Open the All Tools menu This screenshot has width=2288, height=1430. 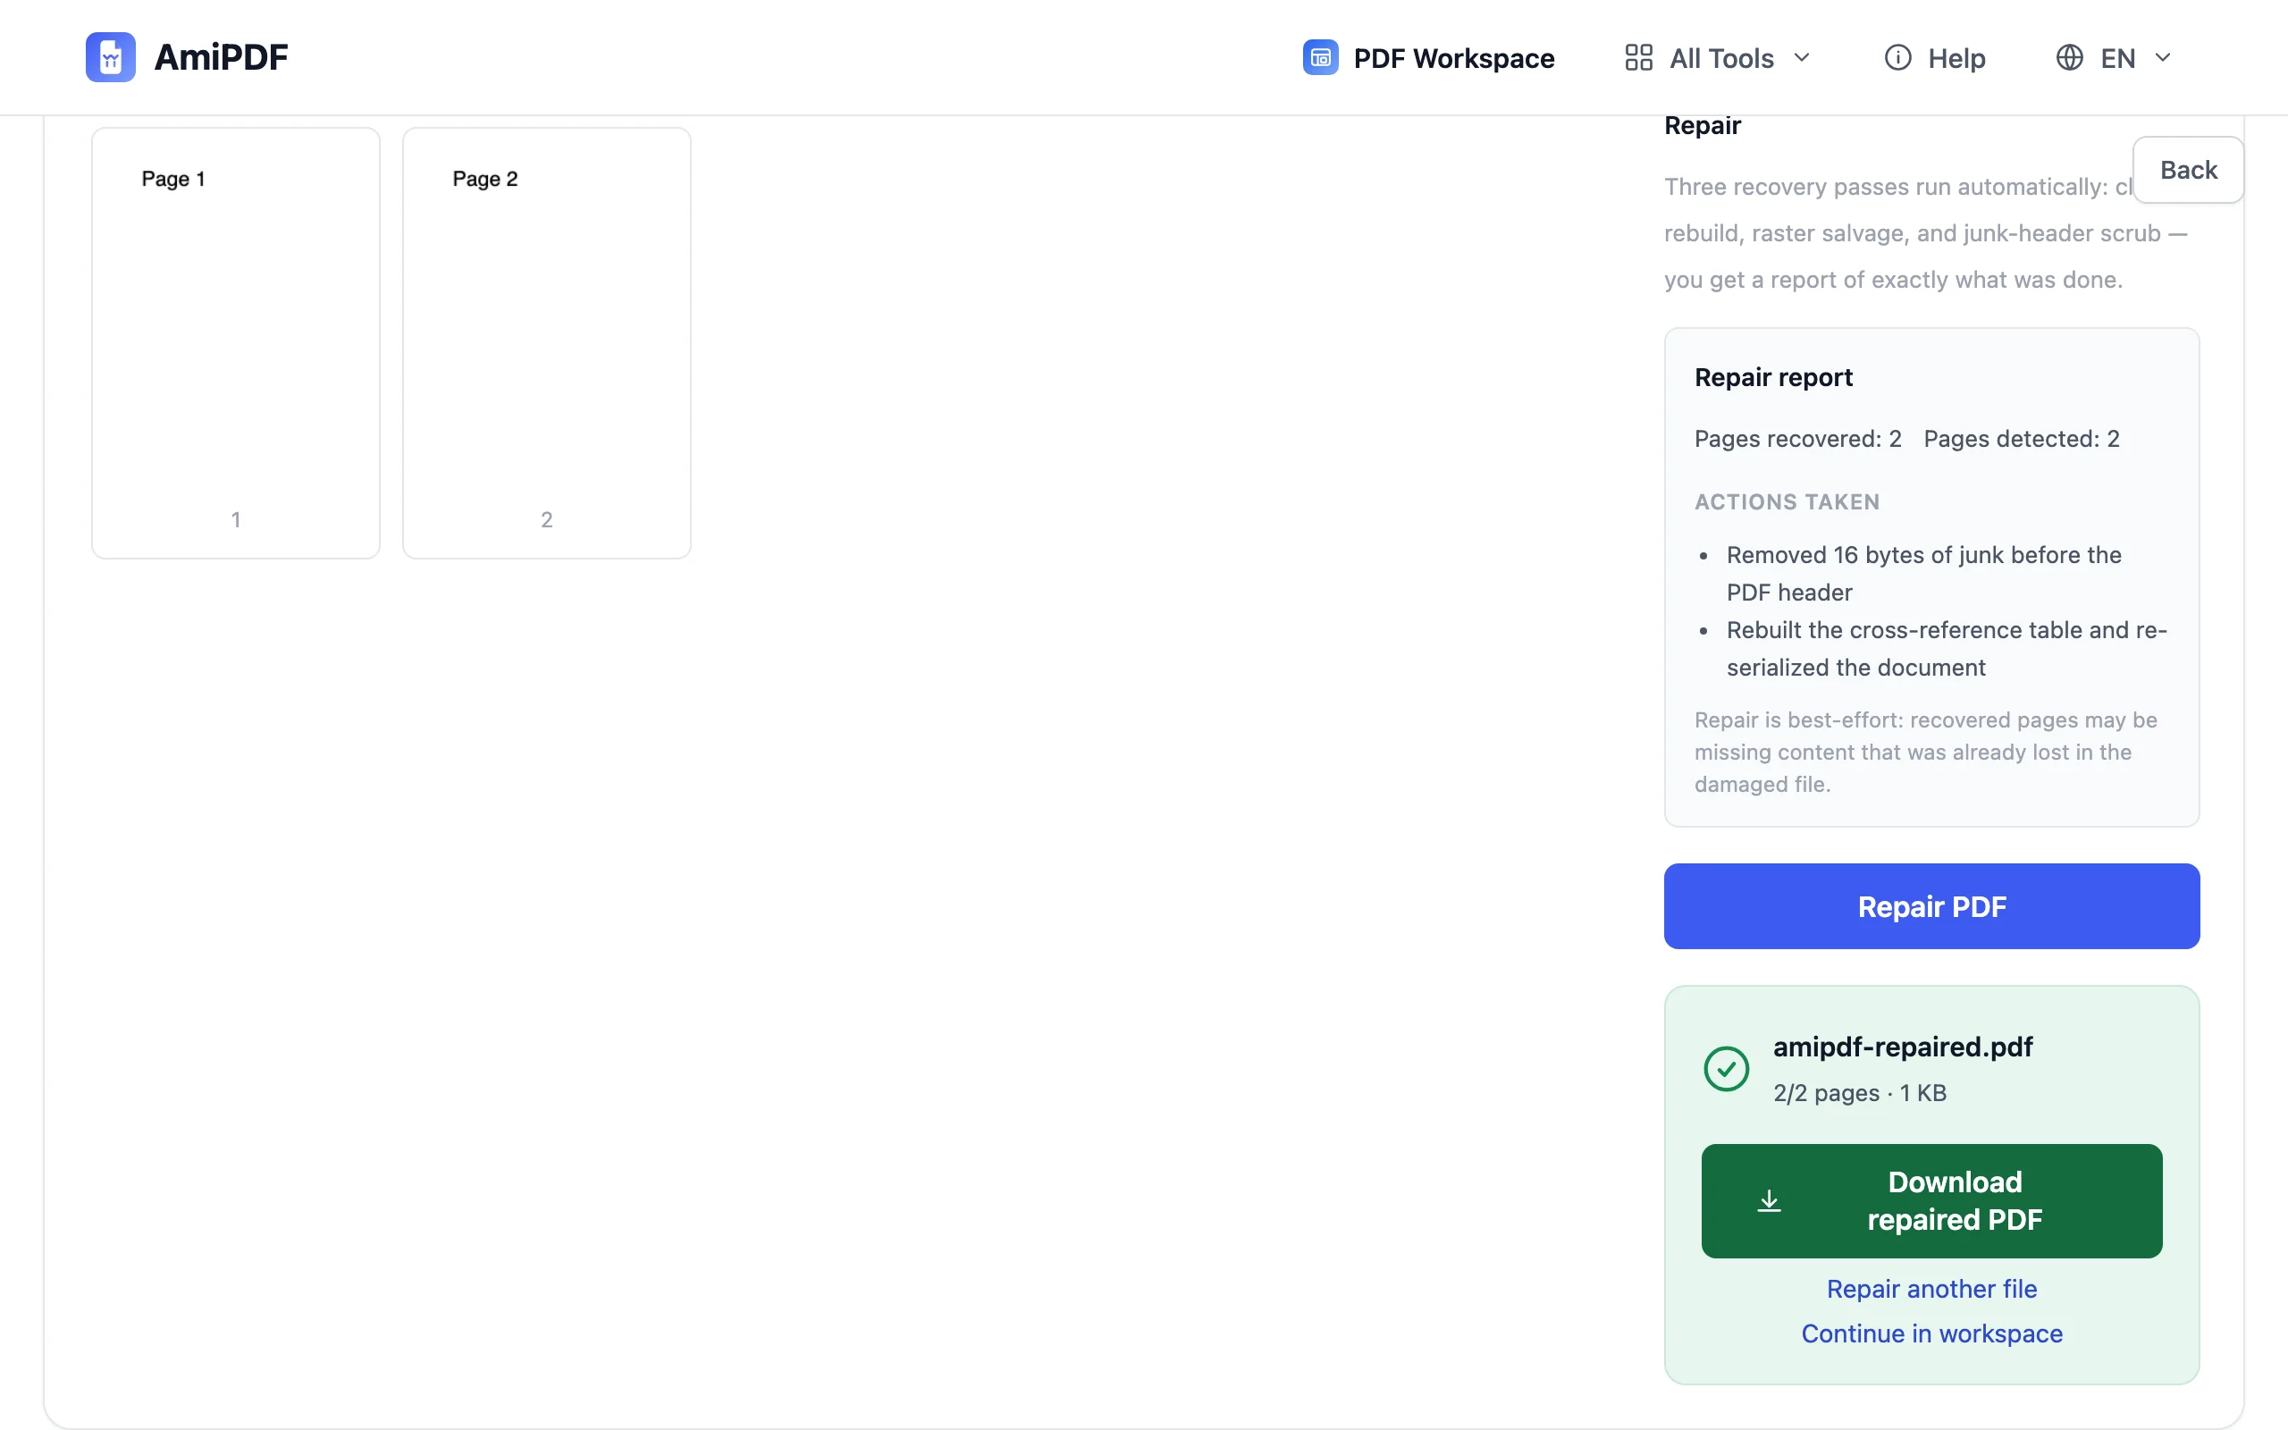pos(1718,58)
